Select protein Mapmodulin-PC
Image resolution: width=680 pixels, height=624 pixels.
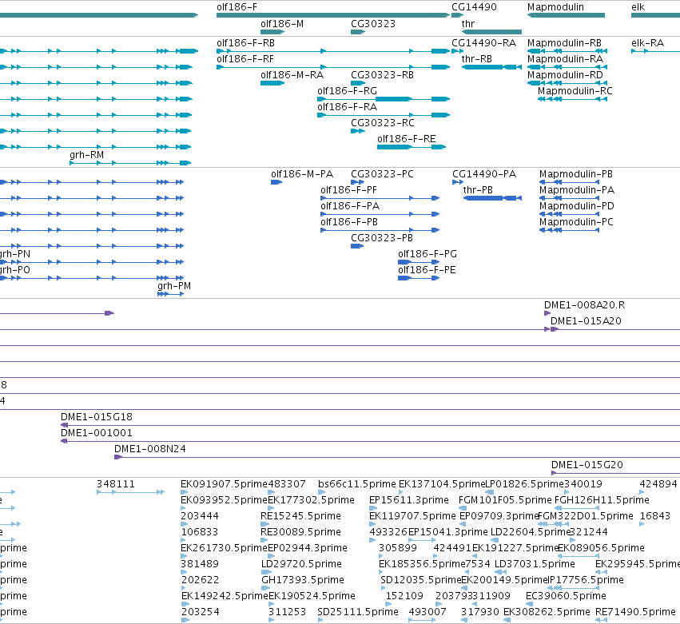click(569, 230)
